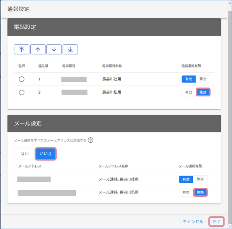Click the キャンセル link
The image size is (232, 229).
click(x=193, y=222)
